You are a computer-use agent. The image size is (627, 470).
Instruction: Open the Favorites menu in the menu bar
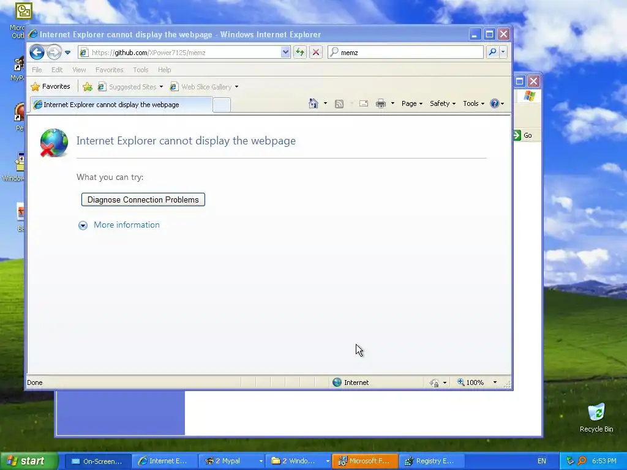(x=109, y=70)
